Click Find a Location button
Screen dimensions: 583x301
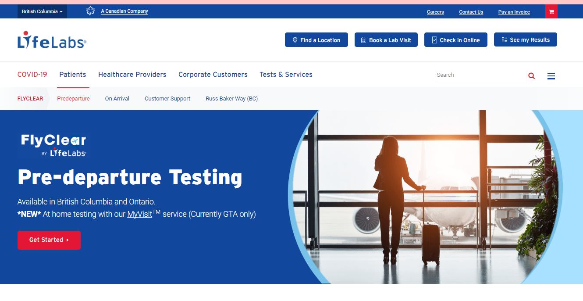pos(316,40)
